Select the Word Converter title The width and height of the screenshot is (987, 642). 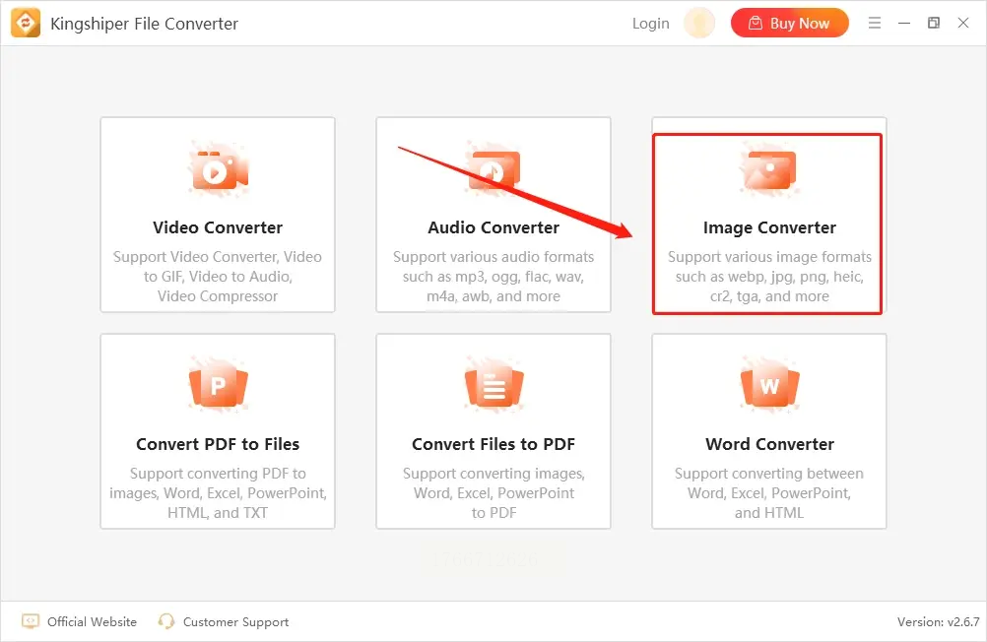(769, 444)
